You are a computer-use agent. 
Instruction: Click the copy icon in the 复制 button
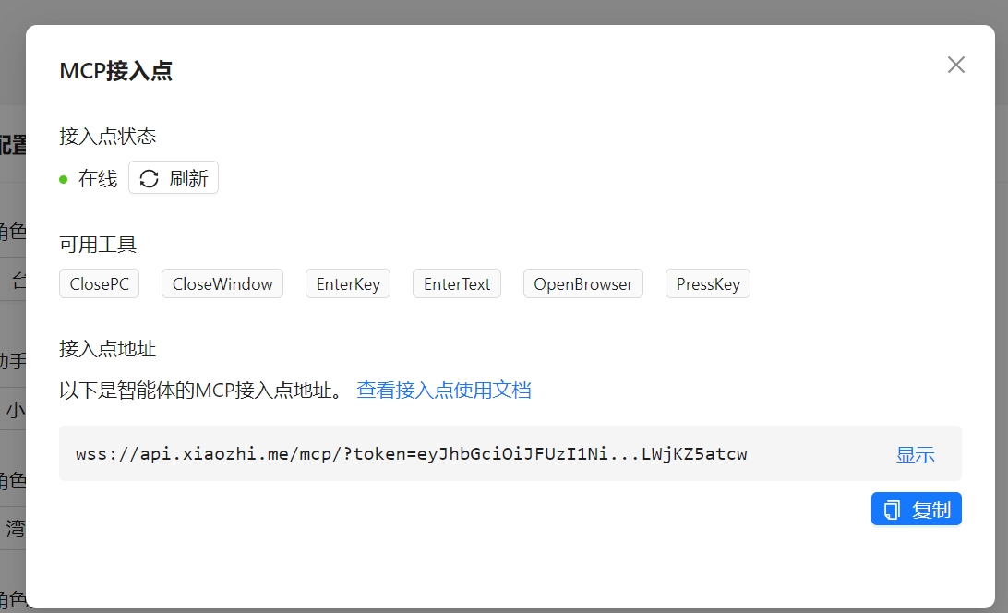(892, 510)
